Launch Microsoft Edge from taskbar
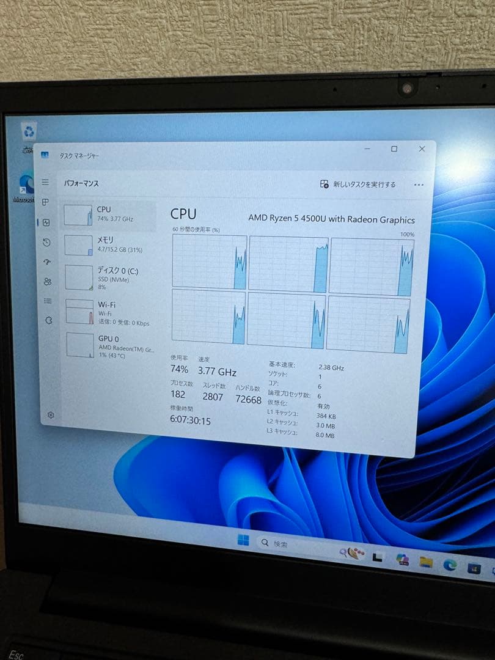The width and height of the screenshot is (495, 660). coord(449,558)
